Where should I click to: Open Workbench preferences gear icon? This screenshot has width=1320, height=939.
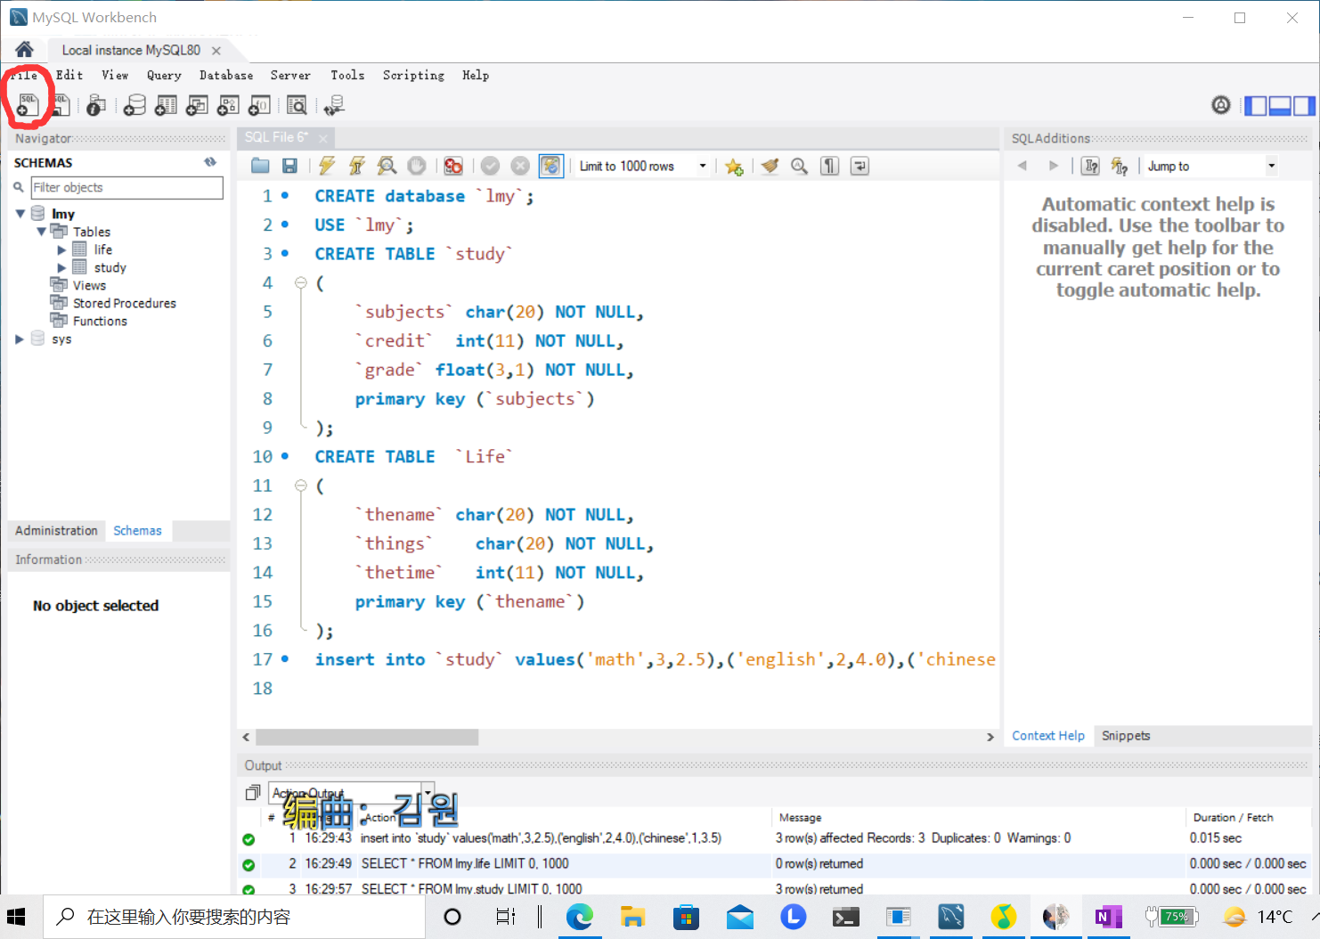(x=1221, y=105)
